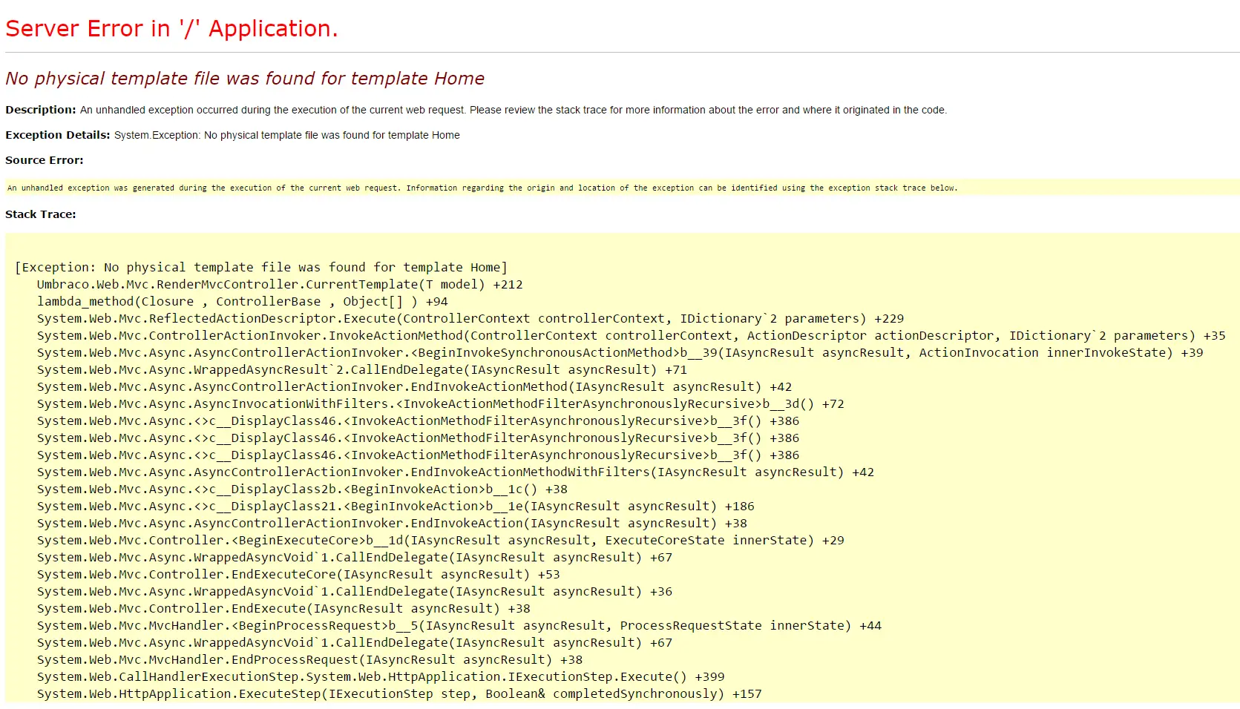Click the CallHandlerExecutionStep Execute() +399 line
Image resolution: width=1240 pixels, height=709 pixels.
click(381, 677)
